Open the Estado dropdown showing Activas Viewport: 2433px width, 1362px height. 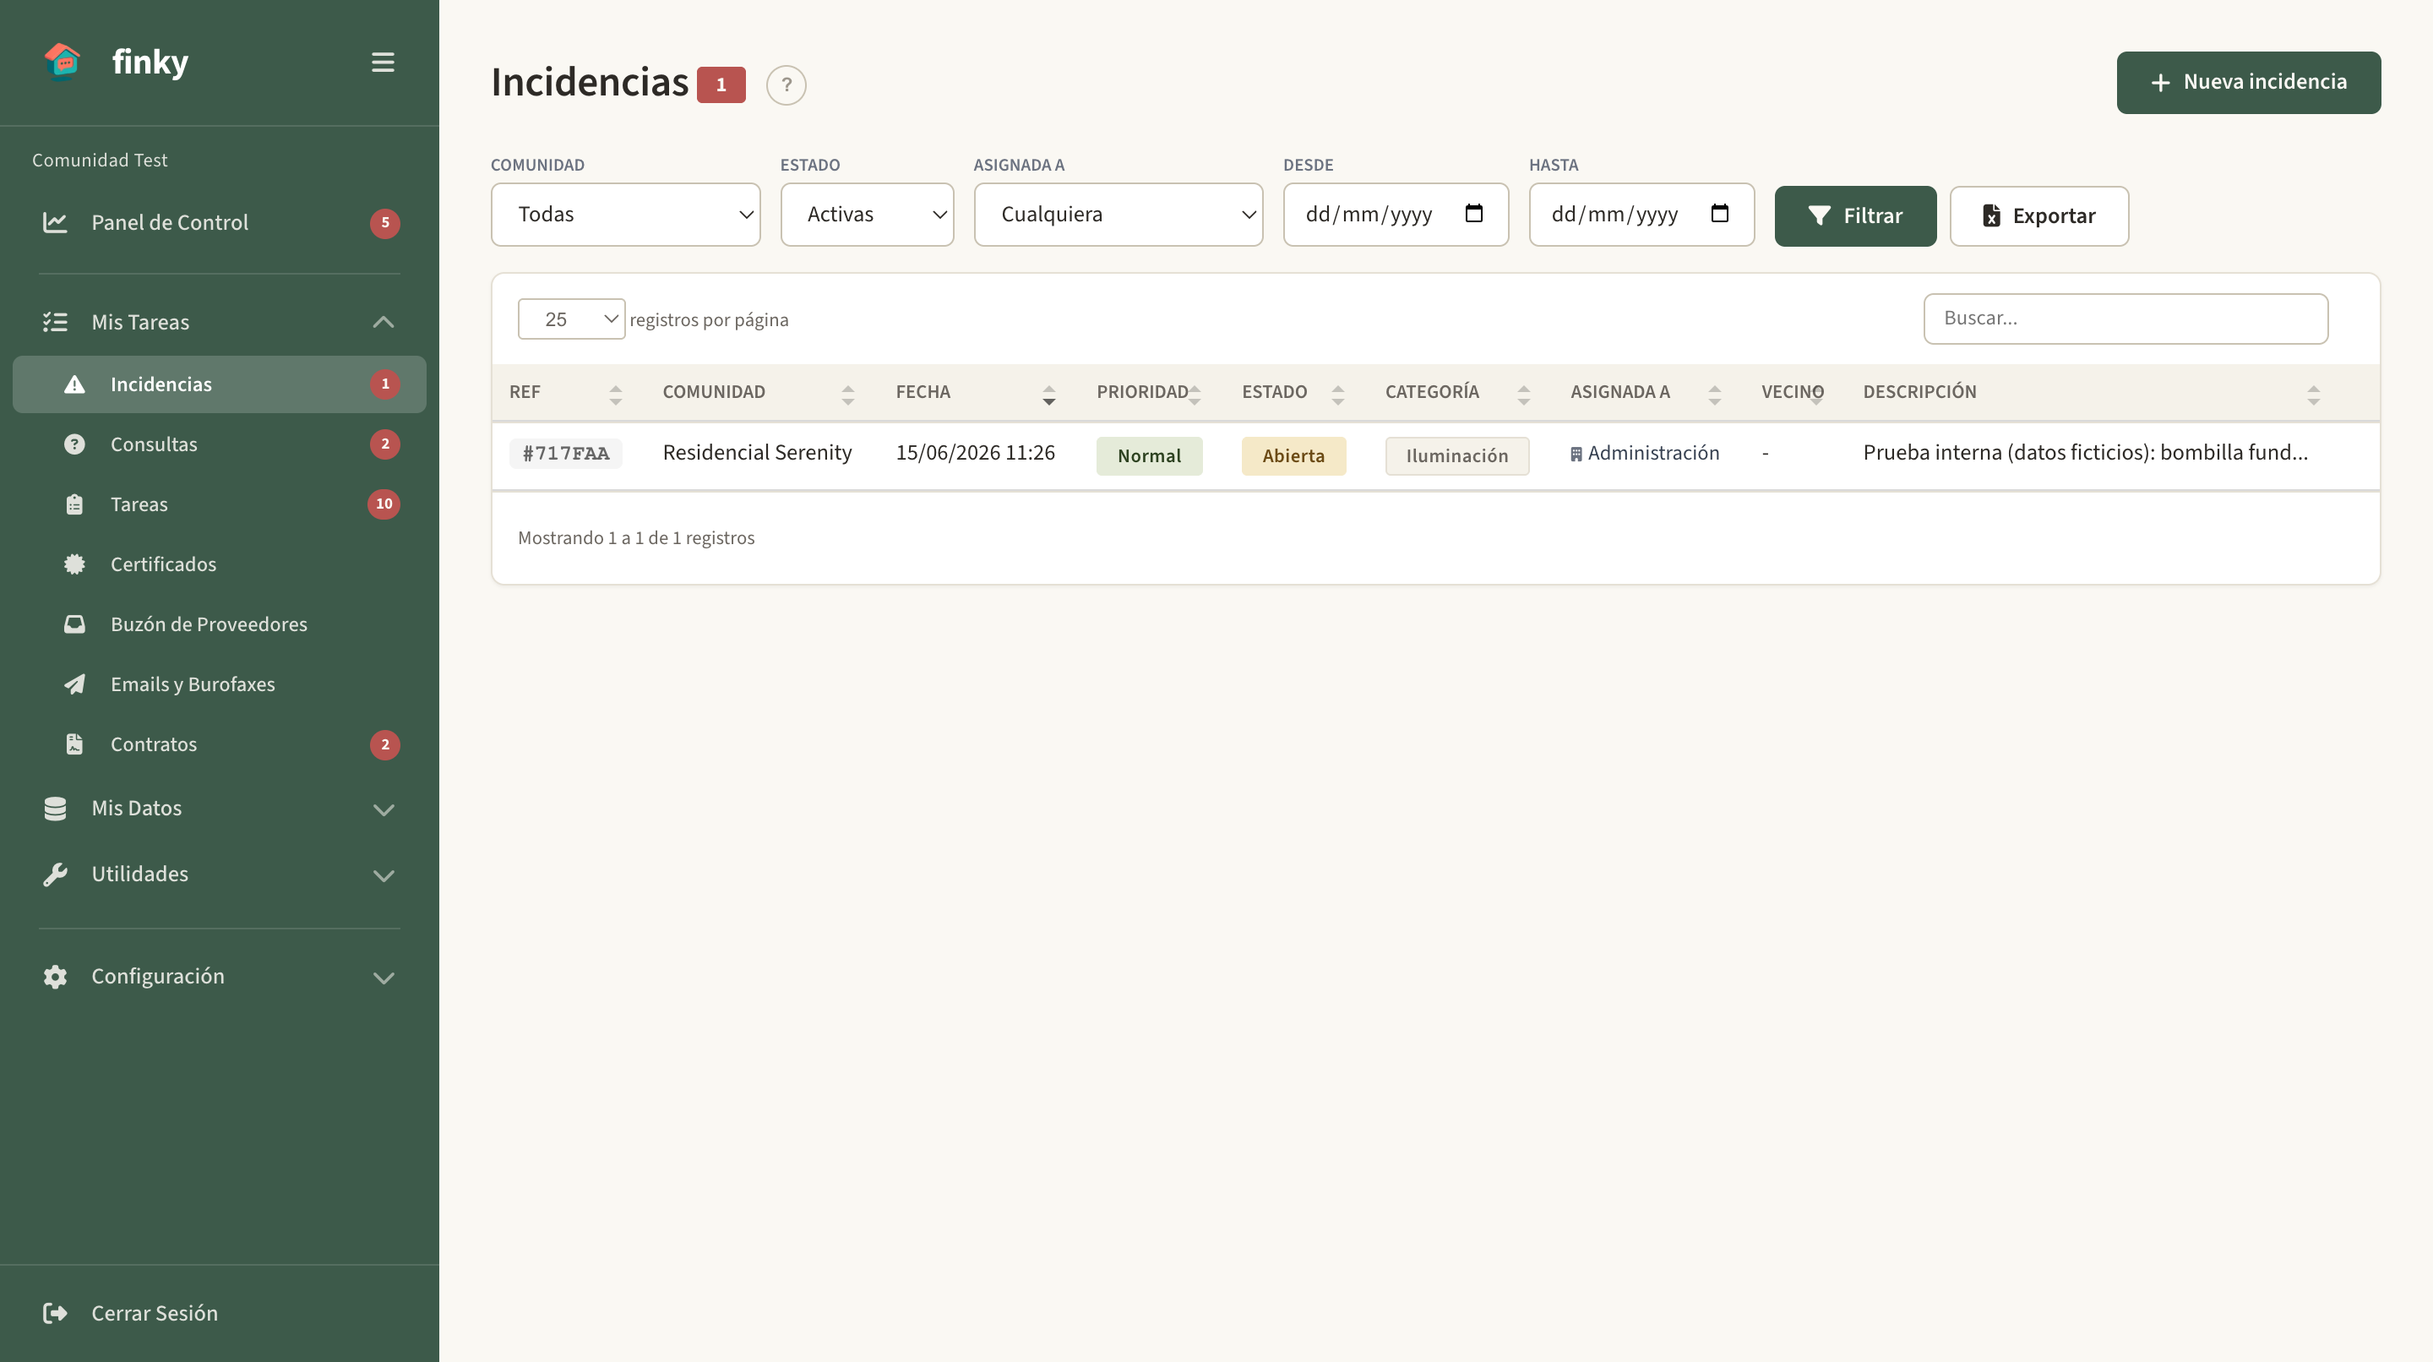tap(867, 215)
